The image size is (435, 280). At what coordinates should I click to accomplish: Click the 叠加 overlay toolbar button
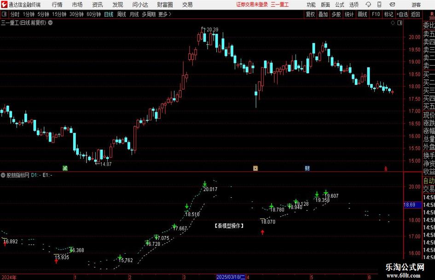tap(323, 14)
